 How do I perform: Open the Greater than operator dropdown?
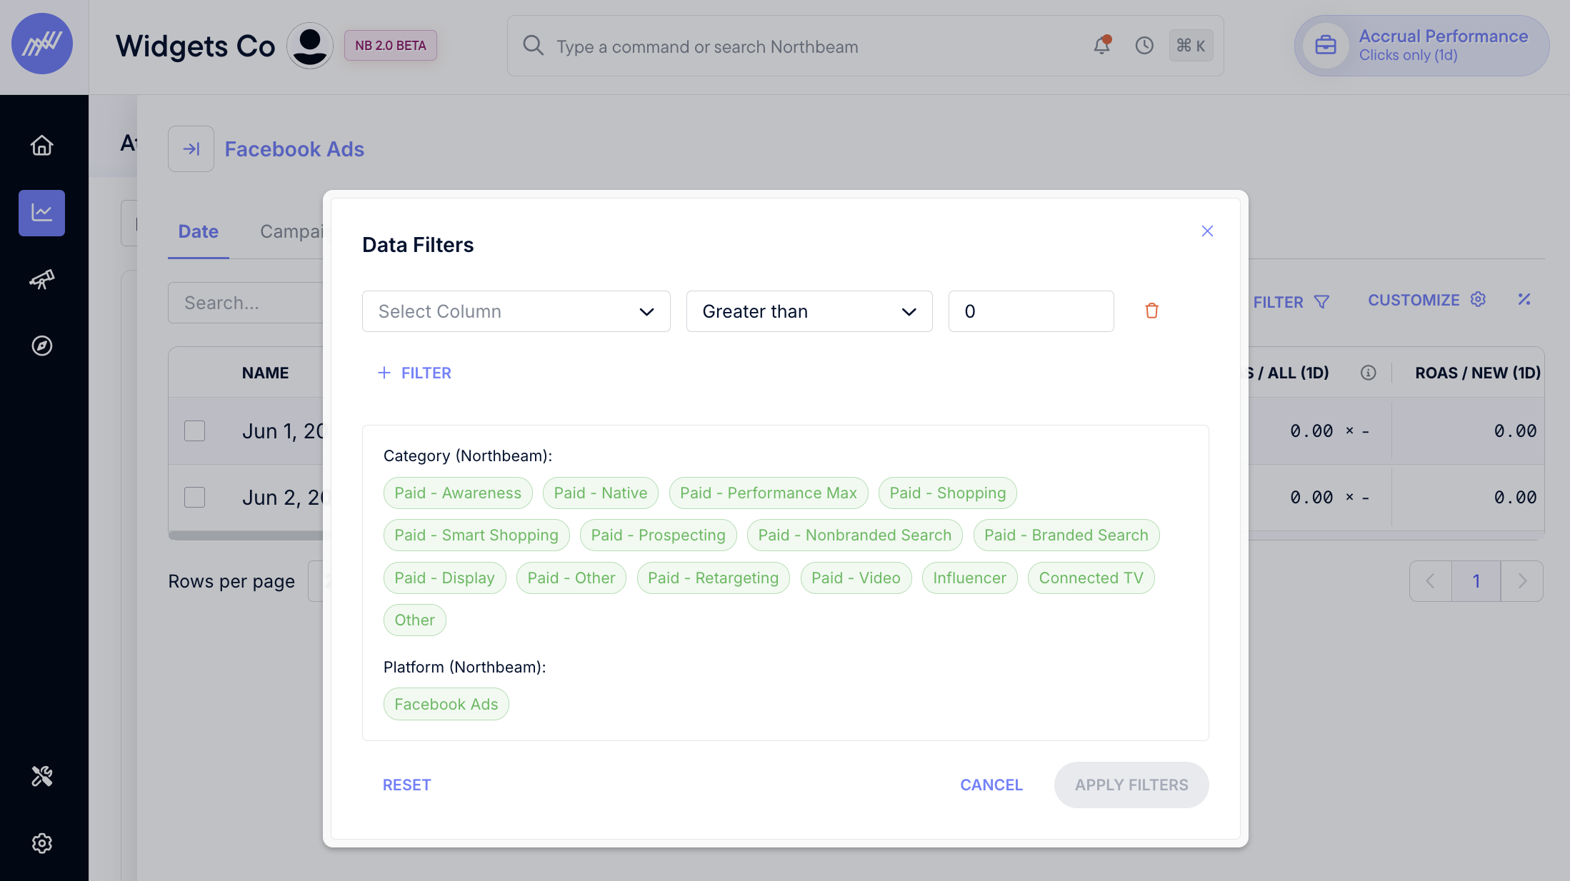[809, 311]
